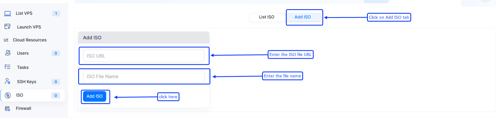This screenshot has height=118, width=501.
Task: Click the Firewall icon in sidebar
Action: pos(8,108)
